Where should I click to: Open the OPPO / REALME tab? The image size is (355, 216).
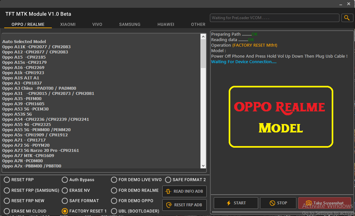[x=28, y=25]
